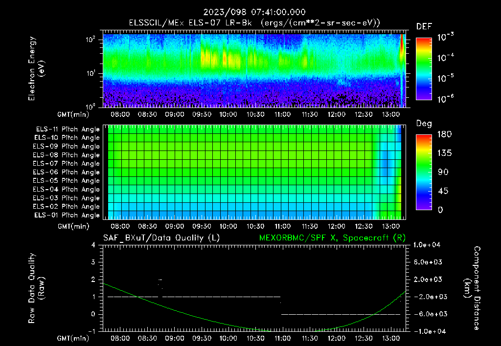501x346 pixels.
Task: Click the 45 degree scale label
Action: click(444, 191)
